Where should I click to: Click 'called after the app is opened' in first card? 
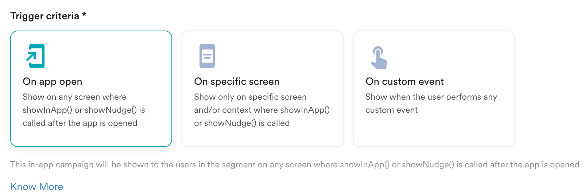coord(80,123)
